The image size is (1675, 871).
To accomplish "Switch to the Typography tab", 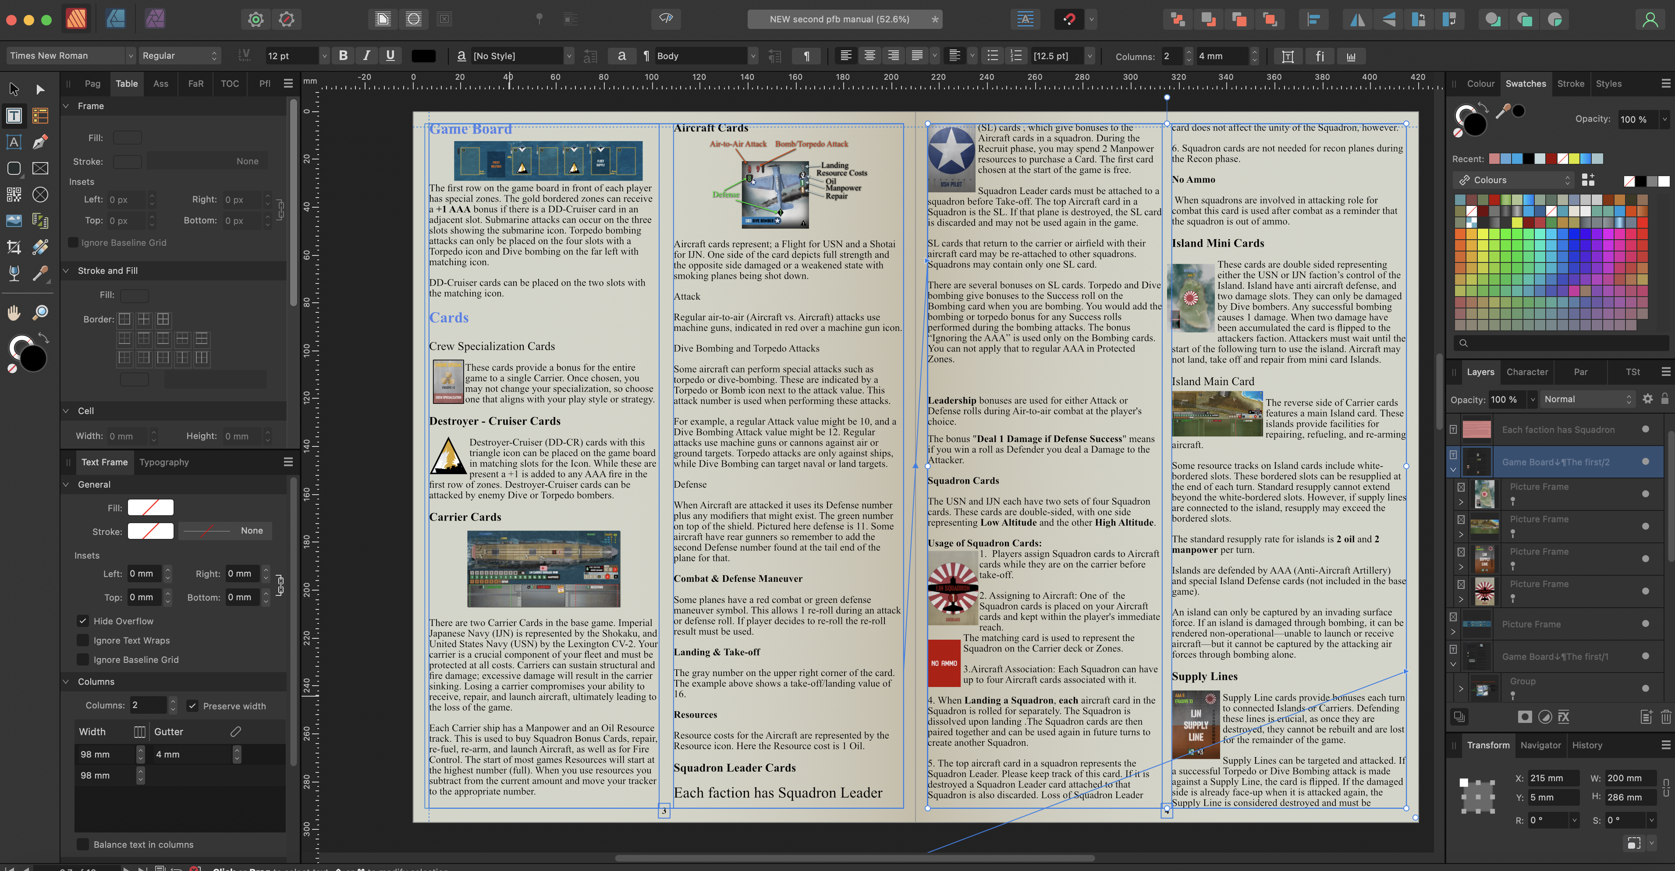I will (x=164, y=462).
